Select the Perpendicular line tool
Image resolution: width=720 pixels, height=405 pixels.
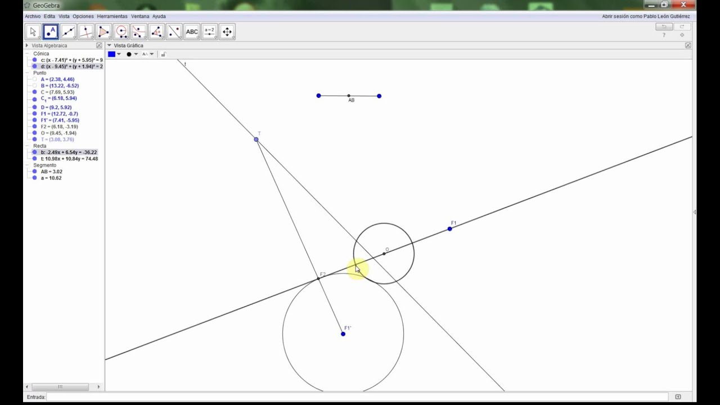[x=86, y=31]
